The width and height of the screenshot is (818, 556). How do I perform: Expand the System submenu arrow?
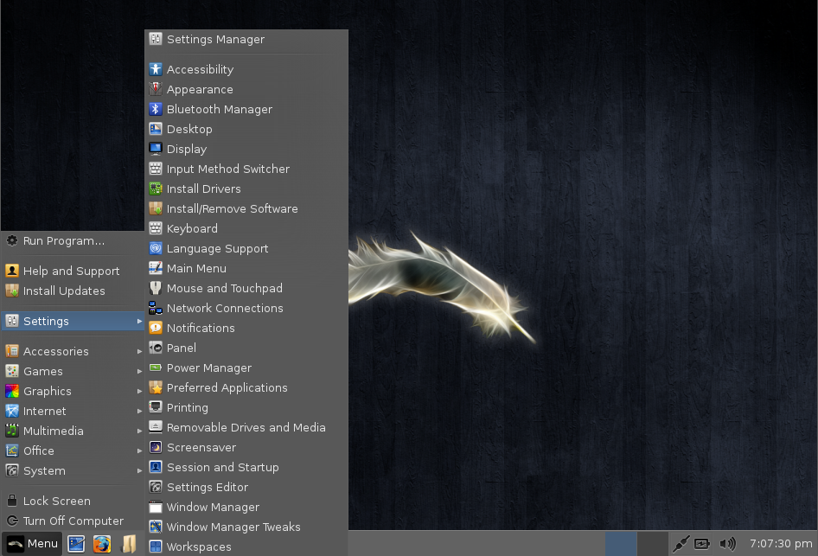click(139, 470)
